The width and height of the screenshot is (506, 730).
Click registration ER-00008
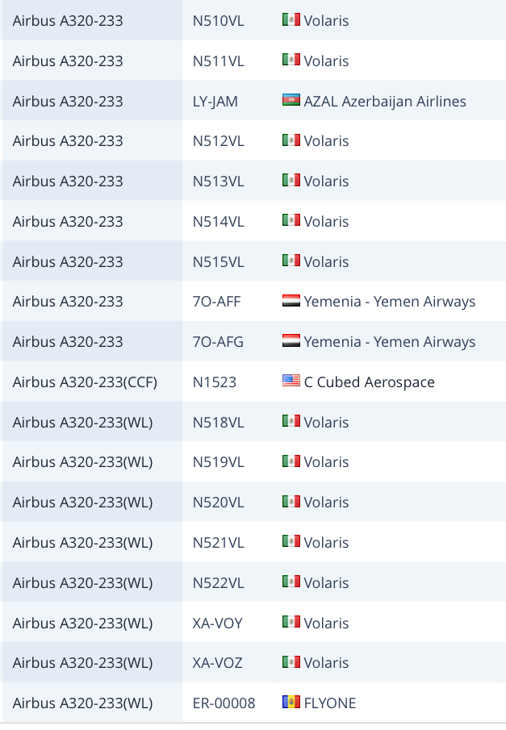(224, 703)
